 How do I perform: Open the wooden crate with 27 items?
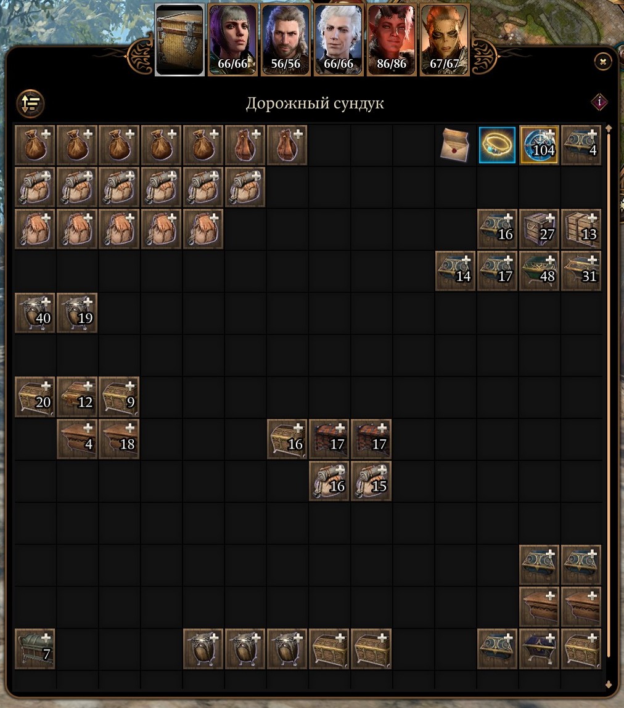pyautogui.click(x=539, y=229)
